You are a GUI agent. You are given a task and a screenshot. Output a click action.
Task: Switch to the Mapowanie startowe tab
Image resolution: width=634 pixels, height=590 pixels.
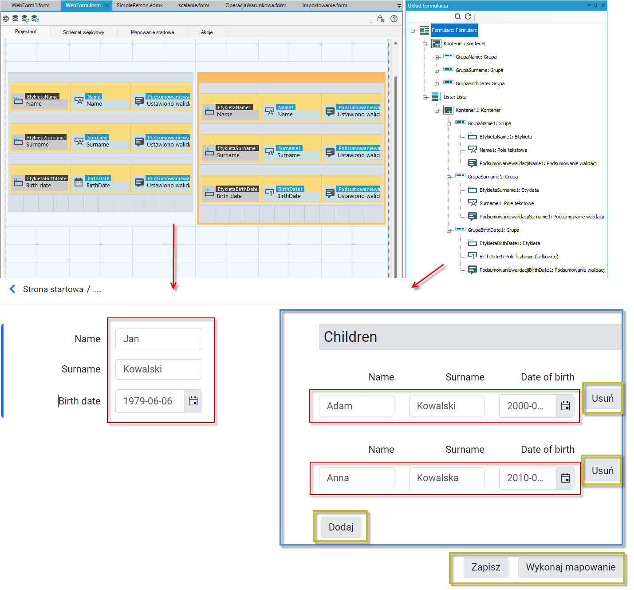153,32
